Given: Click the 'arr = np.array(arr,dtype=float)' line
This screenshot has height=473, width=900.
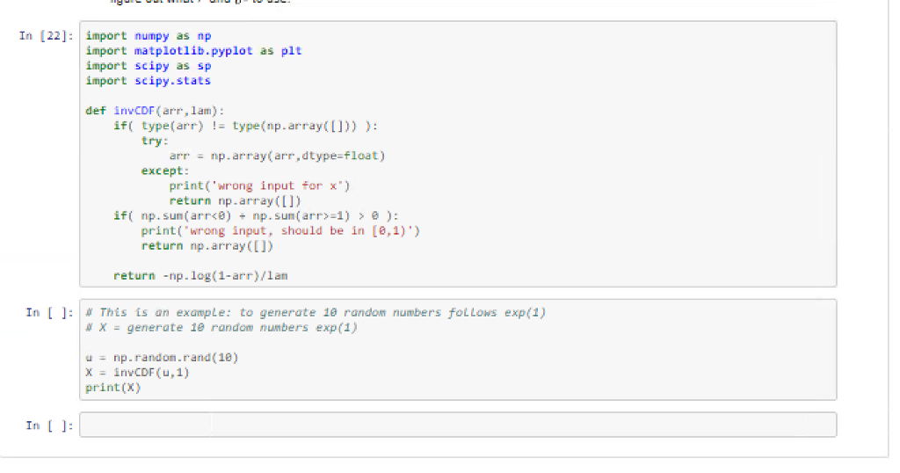Looking at the screenshot, I should (277, 156).
